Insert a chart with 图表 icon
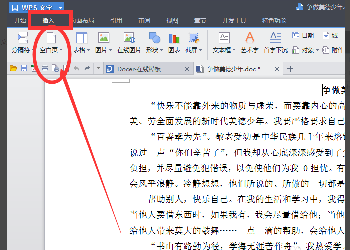Viewport: 350px width, 250px height. (174, 38)
